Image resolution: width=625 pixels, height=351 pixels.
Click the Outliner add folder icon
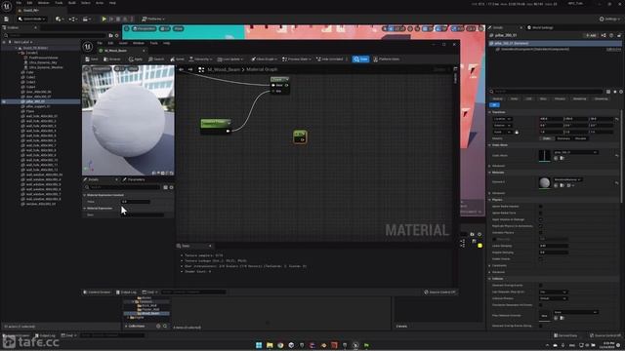[x=110, y=35]
